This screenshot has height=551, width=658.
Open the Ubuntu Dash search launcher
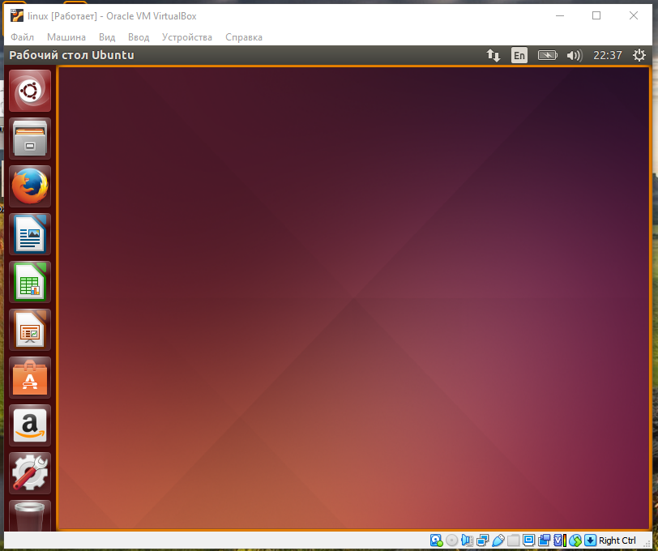pyautogui.click(x=30, y=91)
